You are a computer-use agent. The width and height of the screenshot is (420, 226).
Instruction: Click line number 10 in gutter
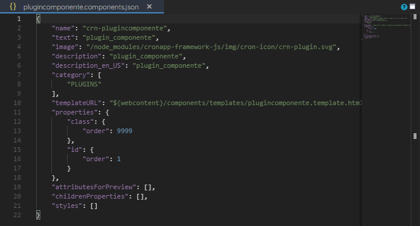(17, 103)
